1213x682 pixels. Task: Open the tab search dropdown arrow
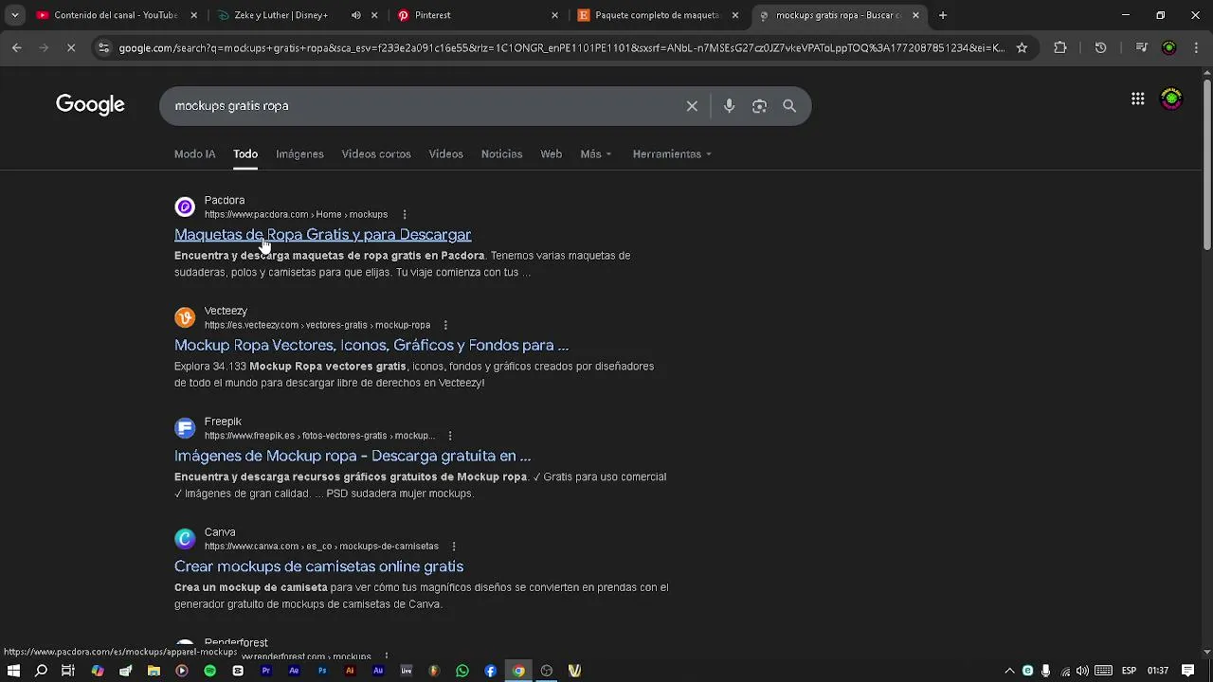coord(14,15)
